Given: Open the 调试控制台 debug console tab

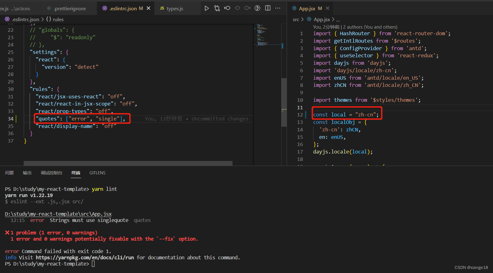Looking at the screenshot, I should (x=51, y=173).
